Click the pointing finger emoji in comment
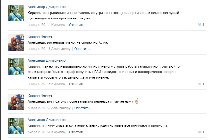Viewport: 213px width, 140px height. coord(137,101)
